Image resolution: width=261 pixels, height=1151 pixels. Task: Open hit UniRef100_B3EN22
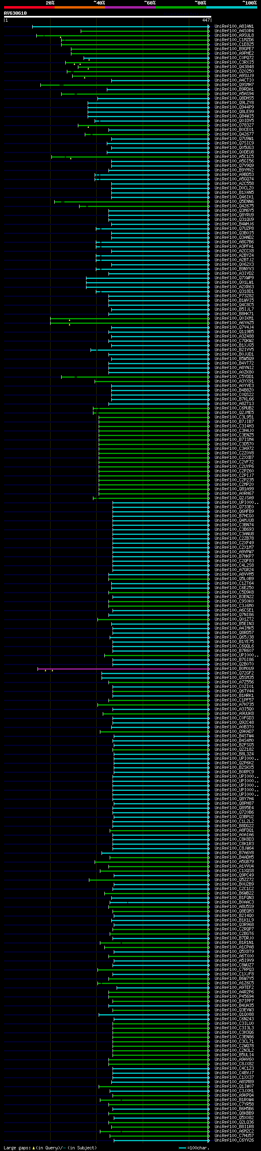[x=234, y=597]
